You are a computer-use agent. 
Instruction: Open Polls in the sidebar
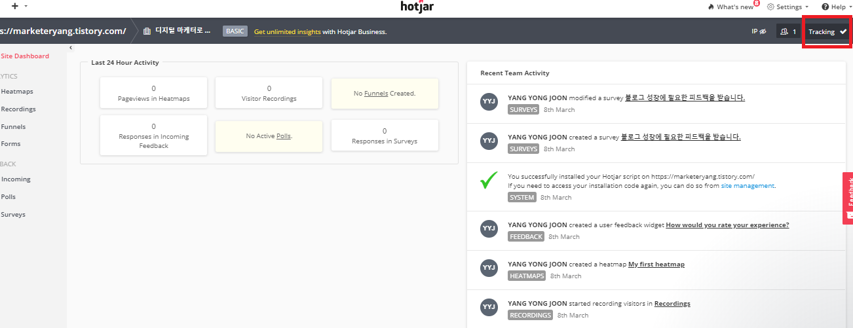(9, 197)
